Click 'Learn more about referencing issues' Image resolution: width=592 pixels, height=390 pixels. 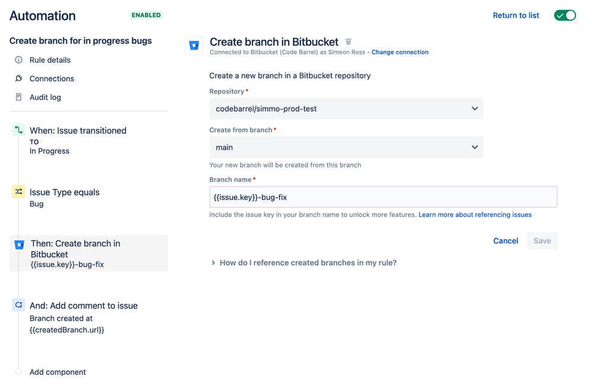coord(475,214)
